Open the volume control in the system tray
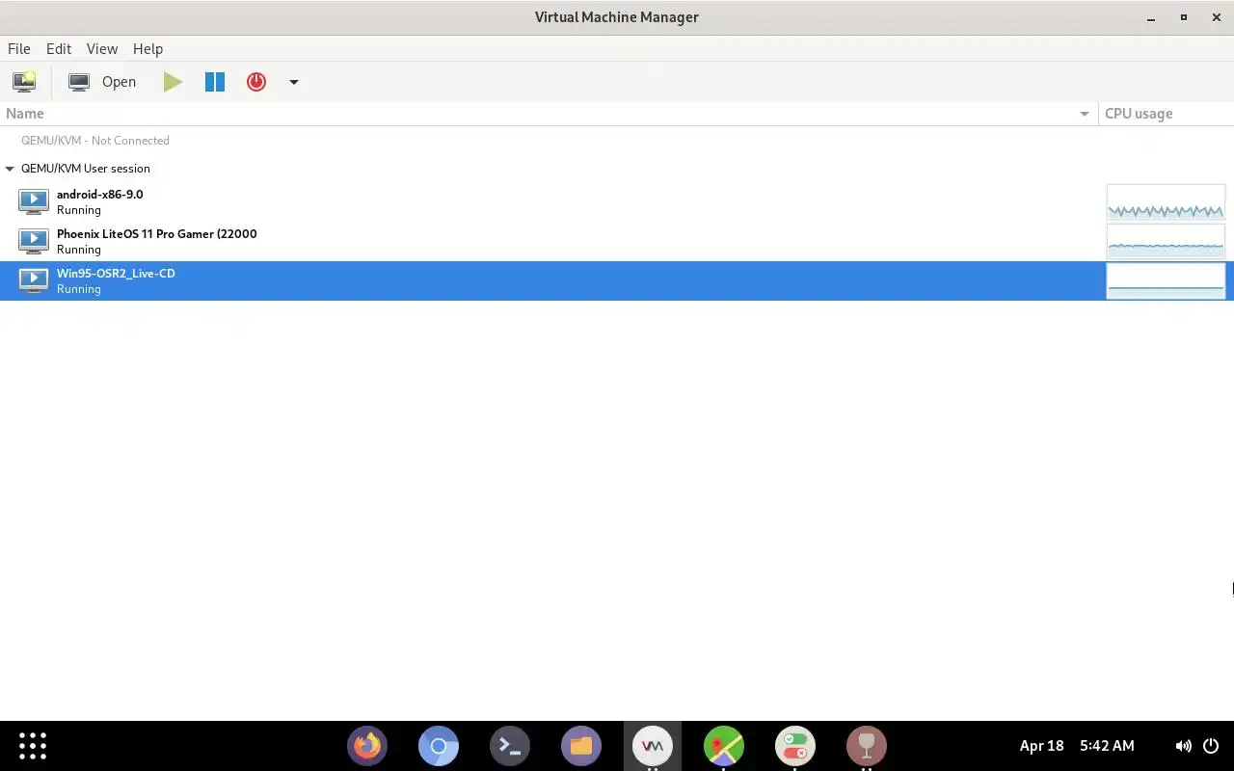 (1183, 746)
